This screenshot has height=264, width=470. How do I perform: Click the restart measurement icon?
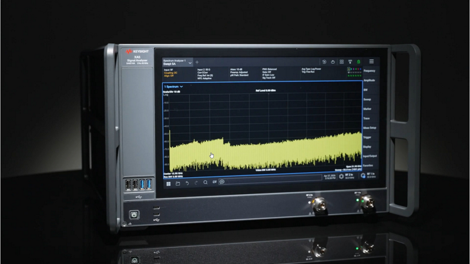[324, 62]
